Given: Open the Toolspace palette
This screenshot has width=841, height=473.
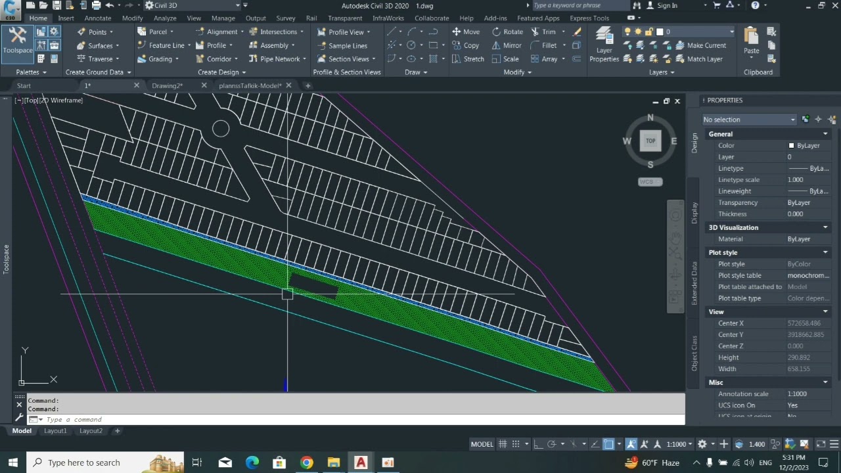Looking at the screenshot, I should (x=18, y=41).
